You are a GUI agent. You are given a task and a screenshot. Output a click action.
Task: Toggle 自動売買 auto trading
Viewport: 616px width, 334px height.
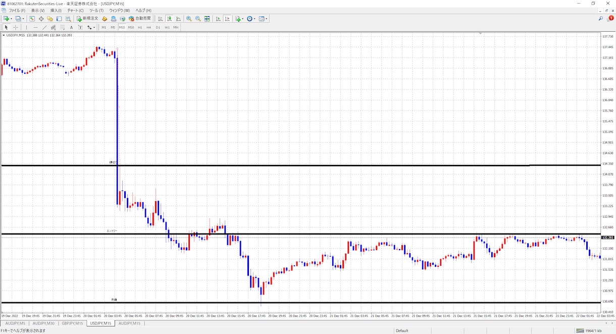(x=140, y=19)
